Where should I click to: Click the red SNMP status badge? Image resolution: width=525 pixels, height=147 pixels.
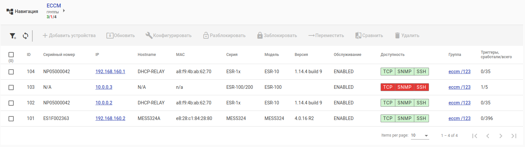(x=404, y=87)
